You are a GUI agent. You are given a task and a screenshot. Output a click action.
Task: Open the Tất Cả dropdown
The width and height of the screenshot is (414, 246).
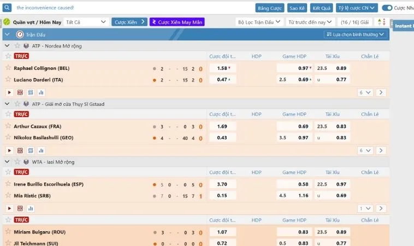(x=86, y=22)
